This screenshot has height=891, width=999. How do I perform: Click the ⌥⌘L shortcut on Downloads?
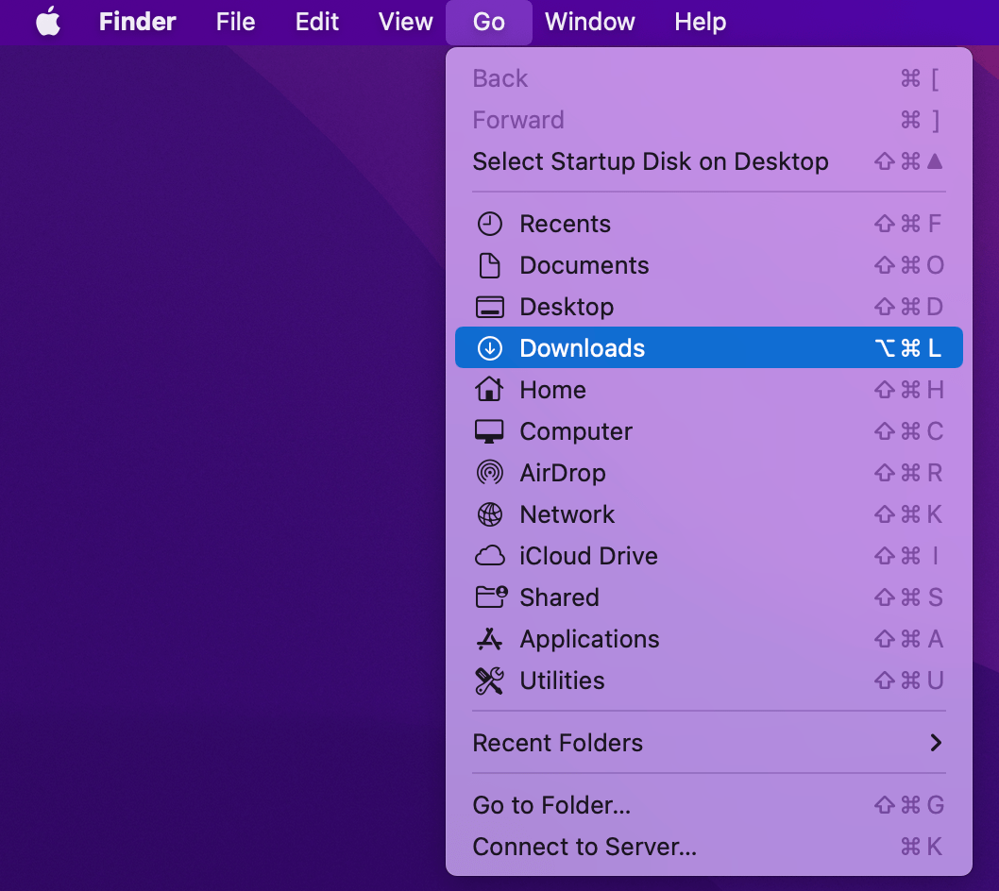point(908,348)
